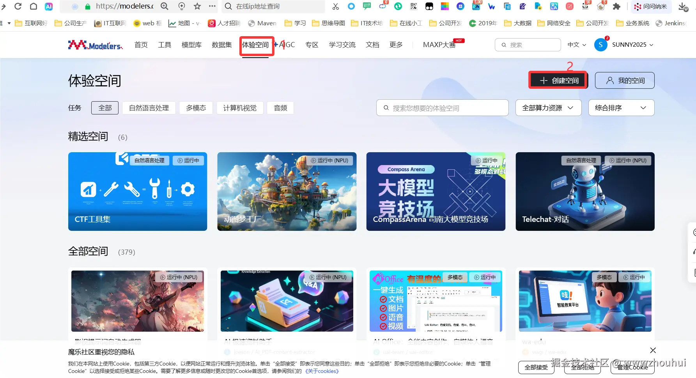Open the 地图 bookmark
Image resolution: width=696 pixels, height=378 pixels.
(184, 23)
